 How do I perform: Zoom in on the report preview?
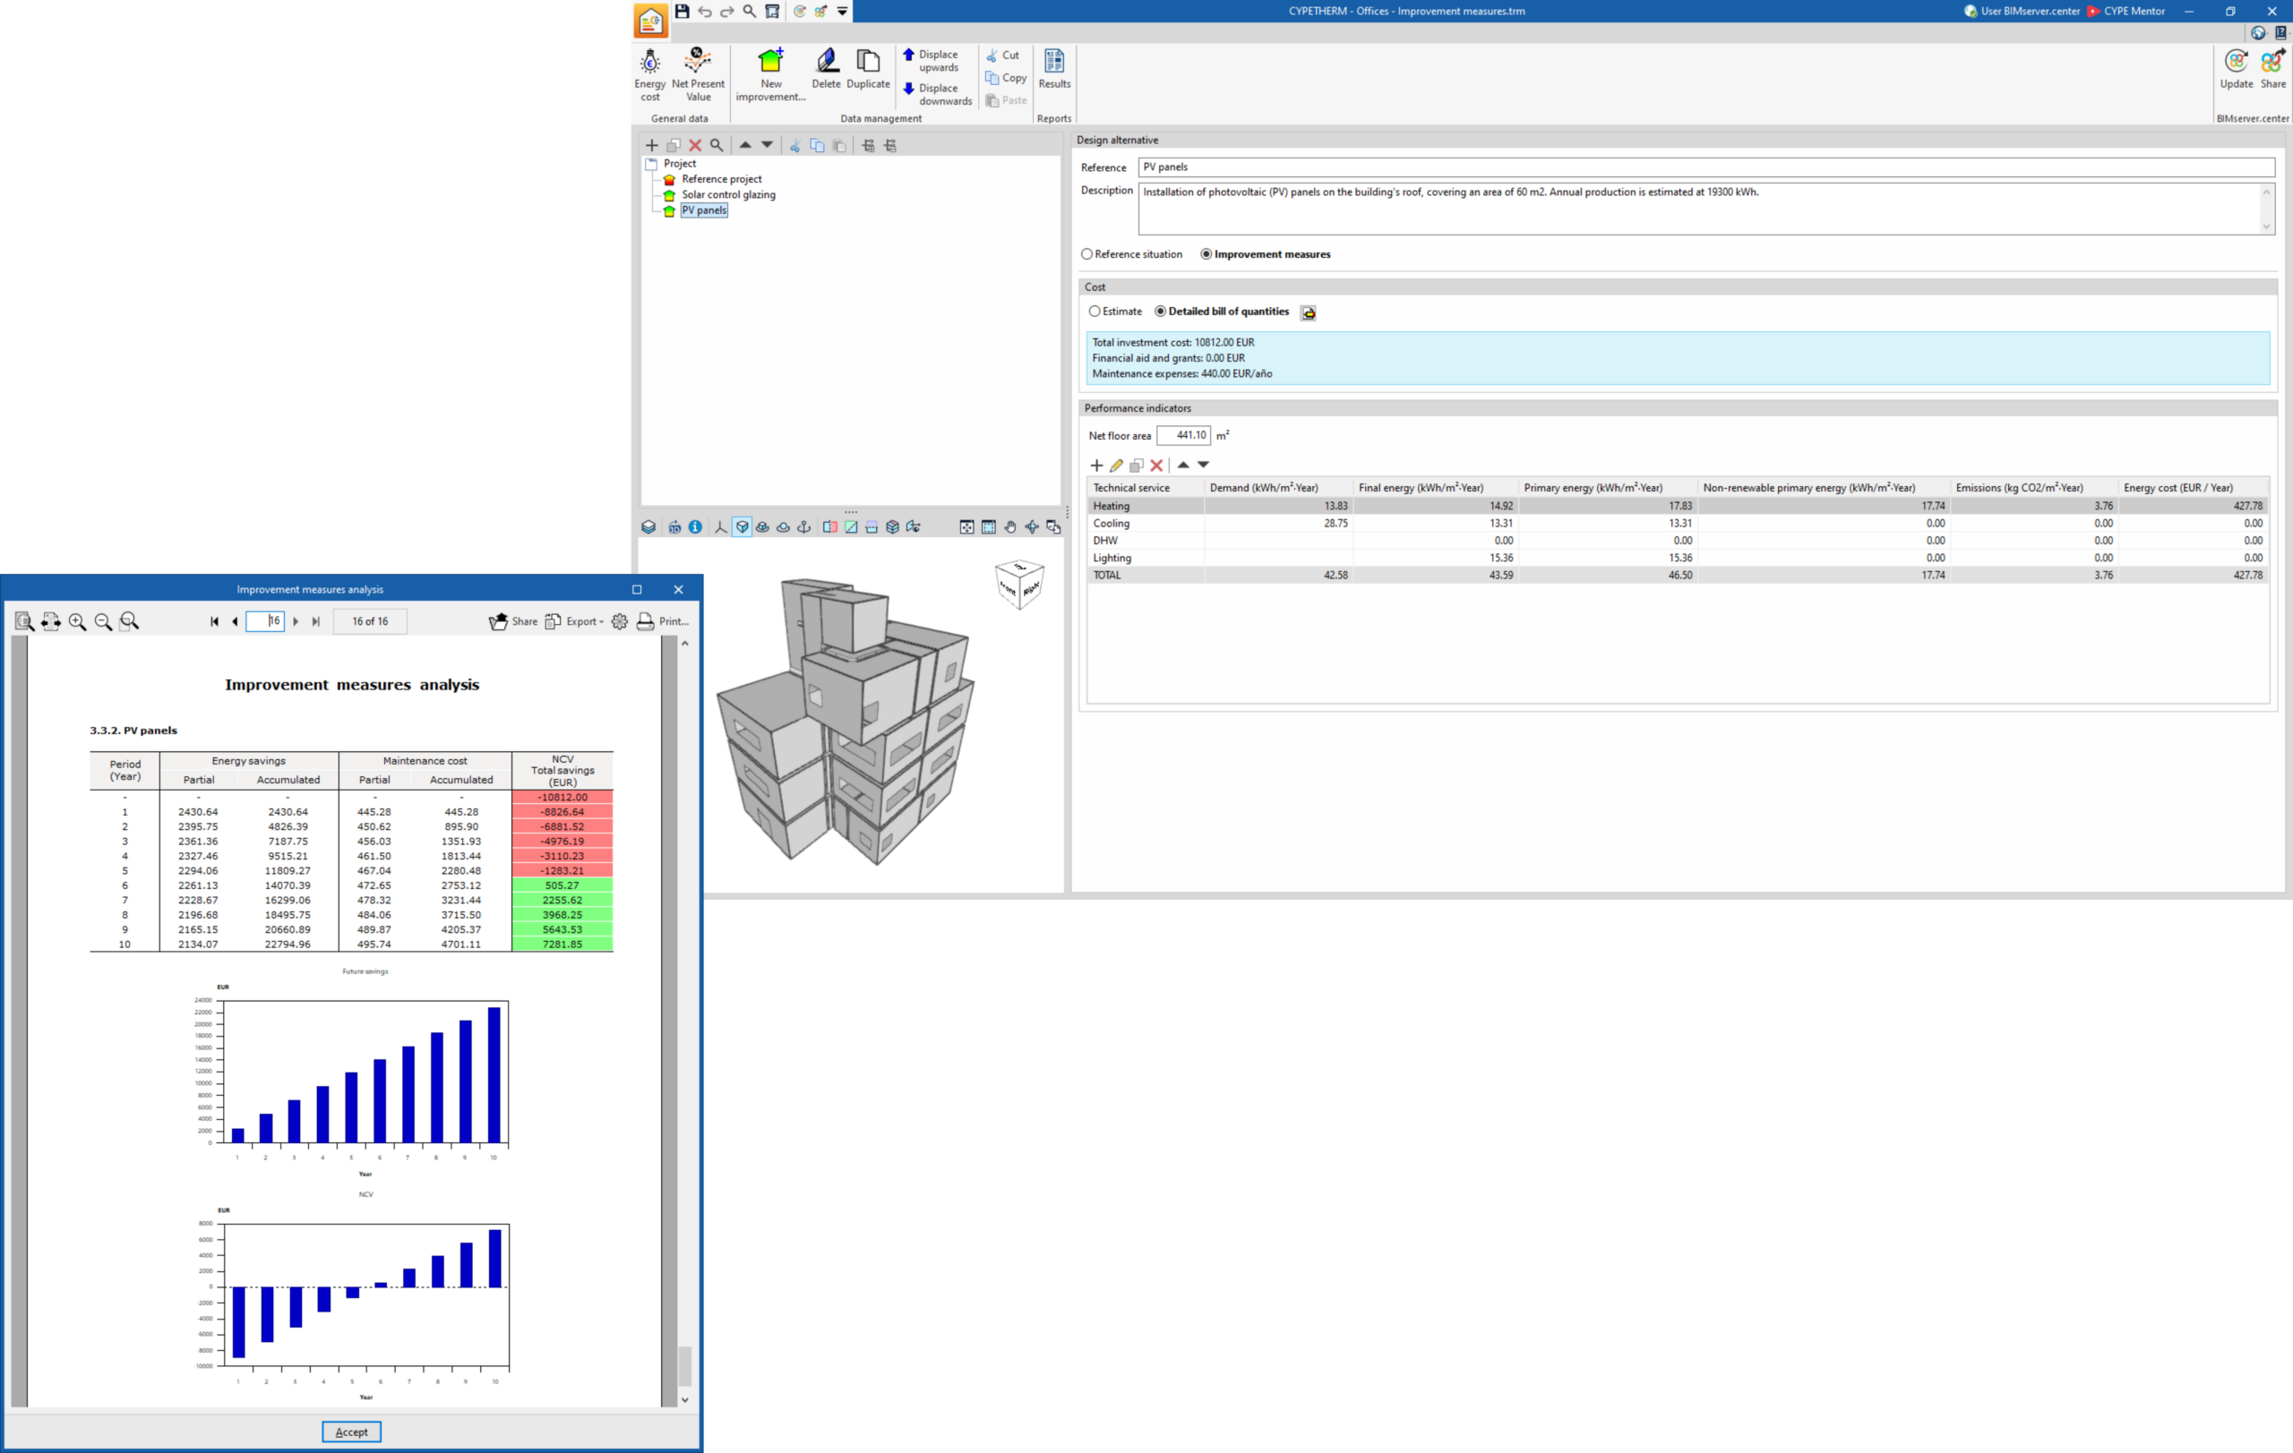(x=77, y=621)
